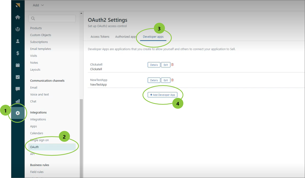Expand the Add dropdown menu

click(x=38, y=5)
